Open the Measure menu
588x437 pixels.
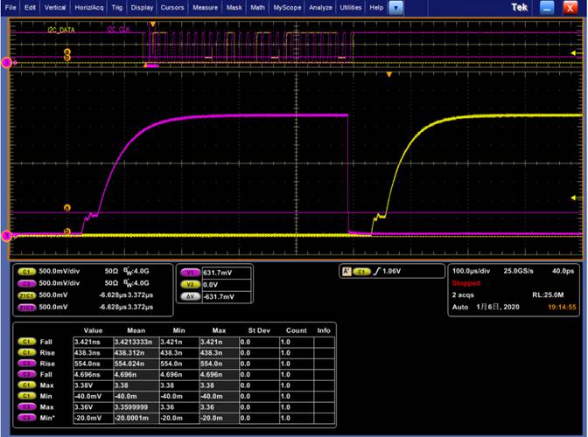(x=206, y=7)
